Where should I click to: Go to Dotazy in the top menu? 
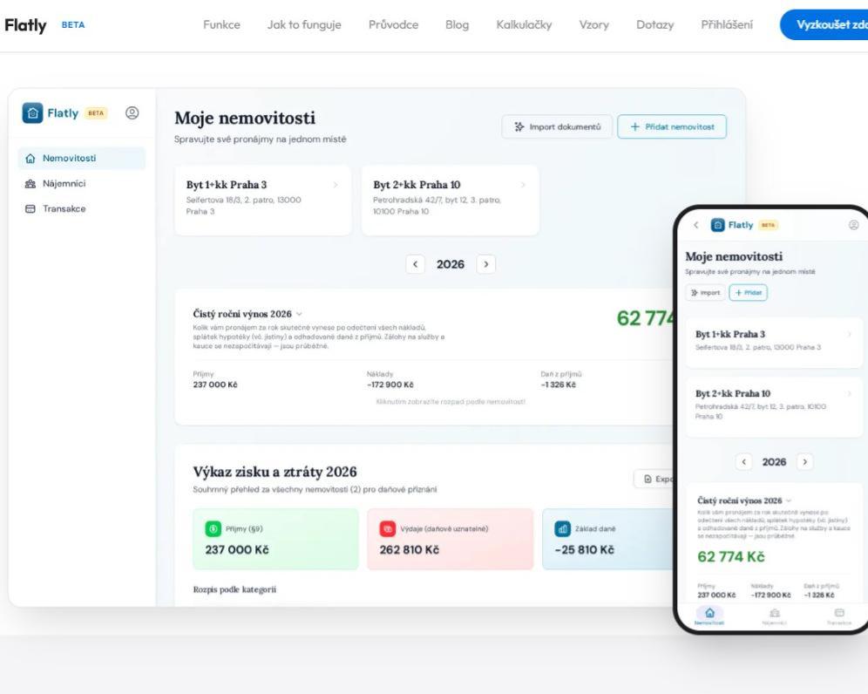pos(654,25)
